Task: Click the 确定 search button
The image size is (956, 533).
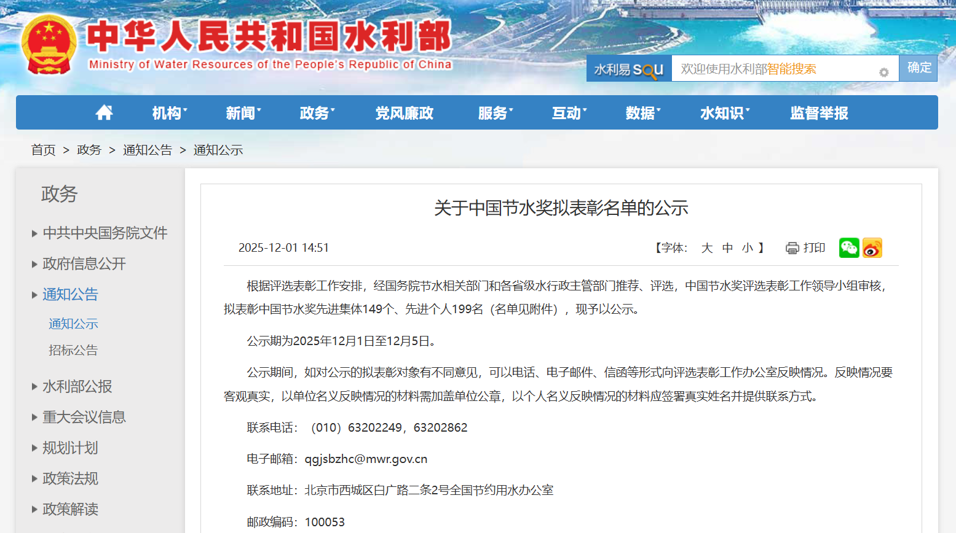Action: coord(918,68)
